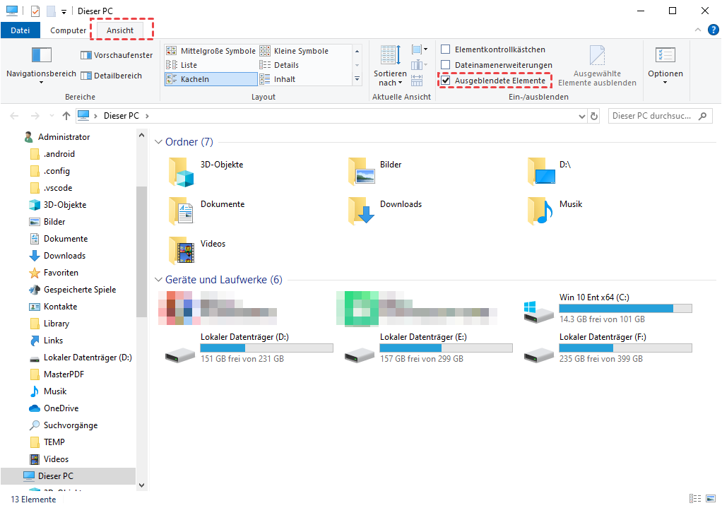Toggle the Vorschaufenster preview pane button
Image resolution: width=722 pixels, height=508 pixels.
point(117,55)
